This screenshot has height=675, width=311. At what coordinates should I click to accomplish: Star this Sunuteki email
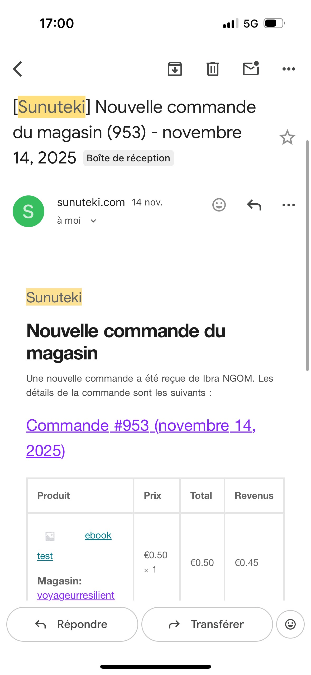(x=287, y=137)
